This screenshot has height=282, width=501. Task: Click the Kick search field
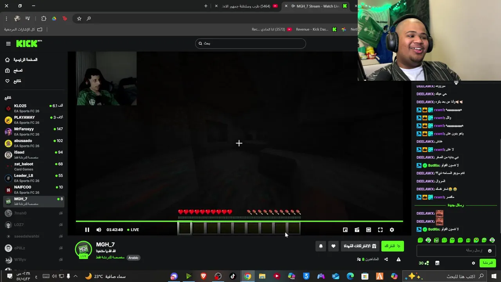point(250,43)
